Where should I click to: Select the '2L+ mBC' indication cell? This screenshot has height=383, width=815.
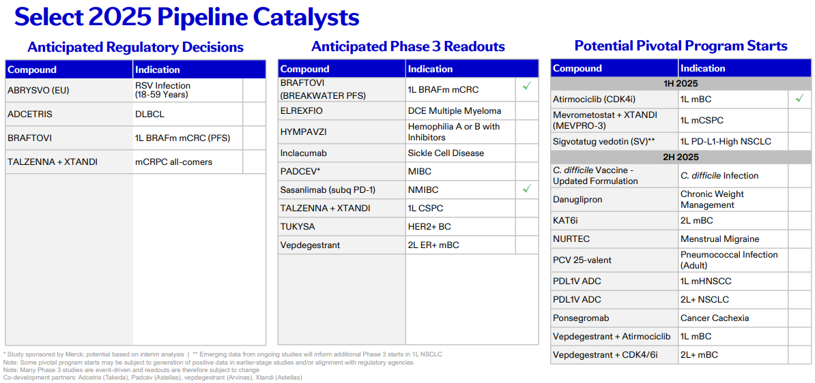pos(733,355)
